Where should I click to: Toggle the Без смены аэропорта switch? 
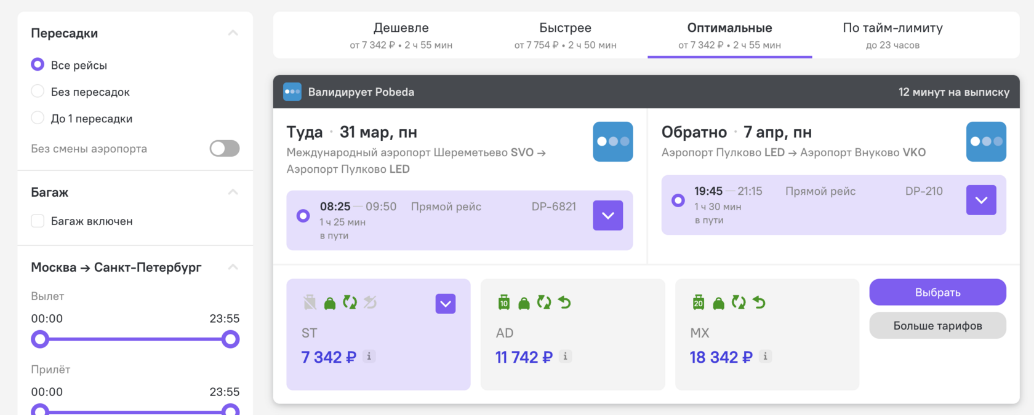(x=225, y=148)
